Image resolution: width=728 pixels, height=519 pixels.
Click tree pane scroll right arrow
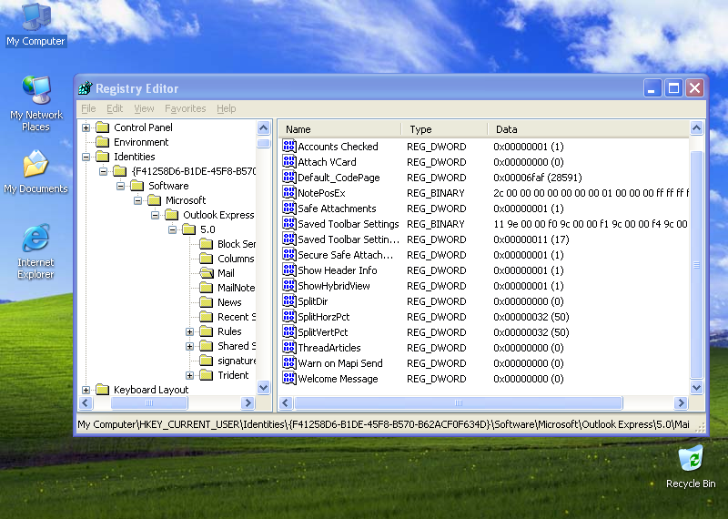point(248,402)
